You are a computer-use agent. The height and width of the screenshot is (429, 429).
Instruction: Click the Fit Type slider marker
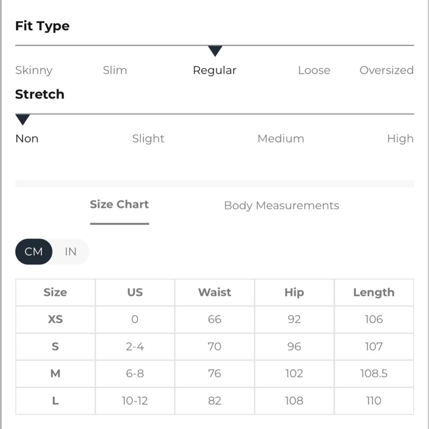pos(215,51)
